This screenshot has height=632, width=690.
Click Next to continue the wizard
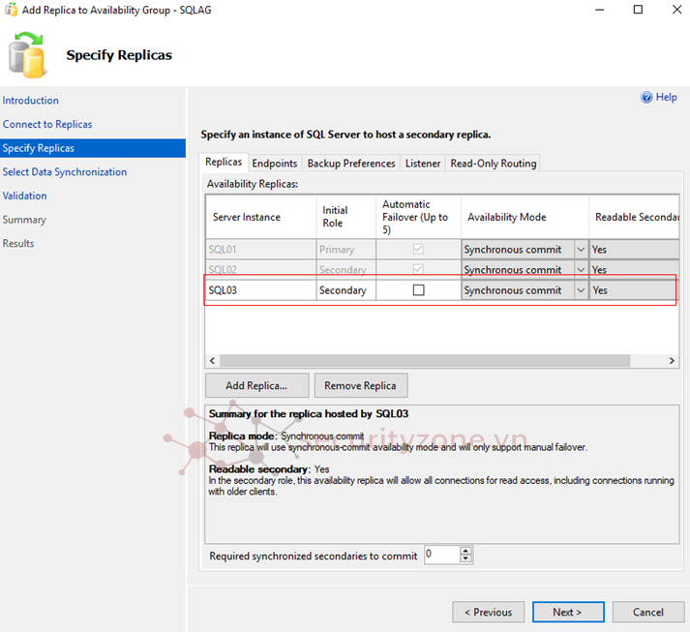567,612
